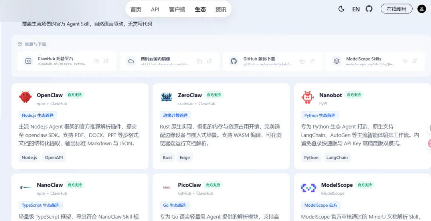
Task: Click the Python 生态首选 label
Action: pos(320,115)
